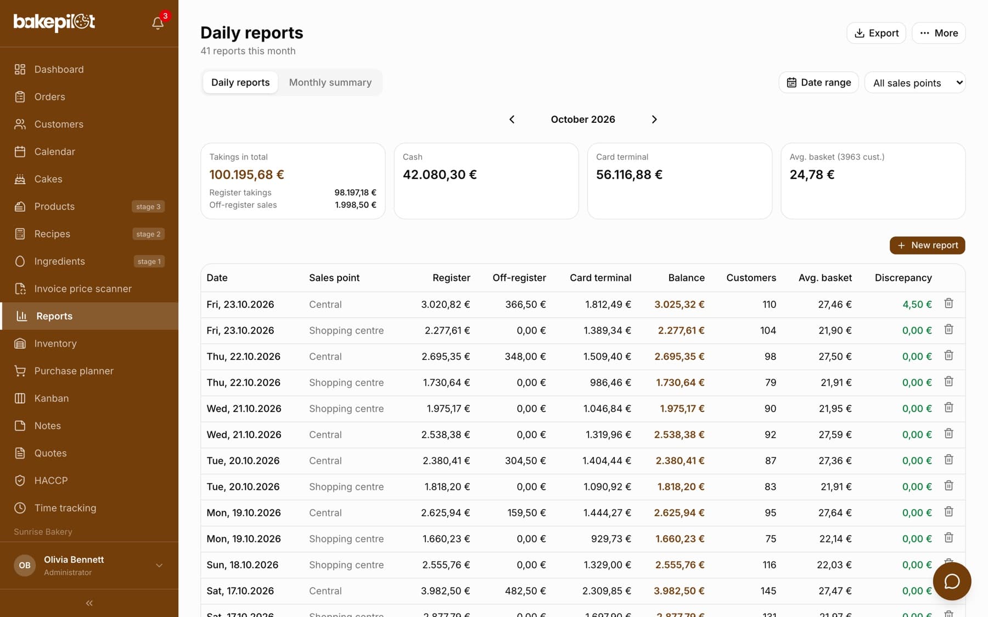The height and width of the screenshot is (617, 988).
Task: Open the Invoice price scanner
Action: 89,288
